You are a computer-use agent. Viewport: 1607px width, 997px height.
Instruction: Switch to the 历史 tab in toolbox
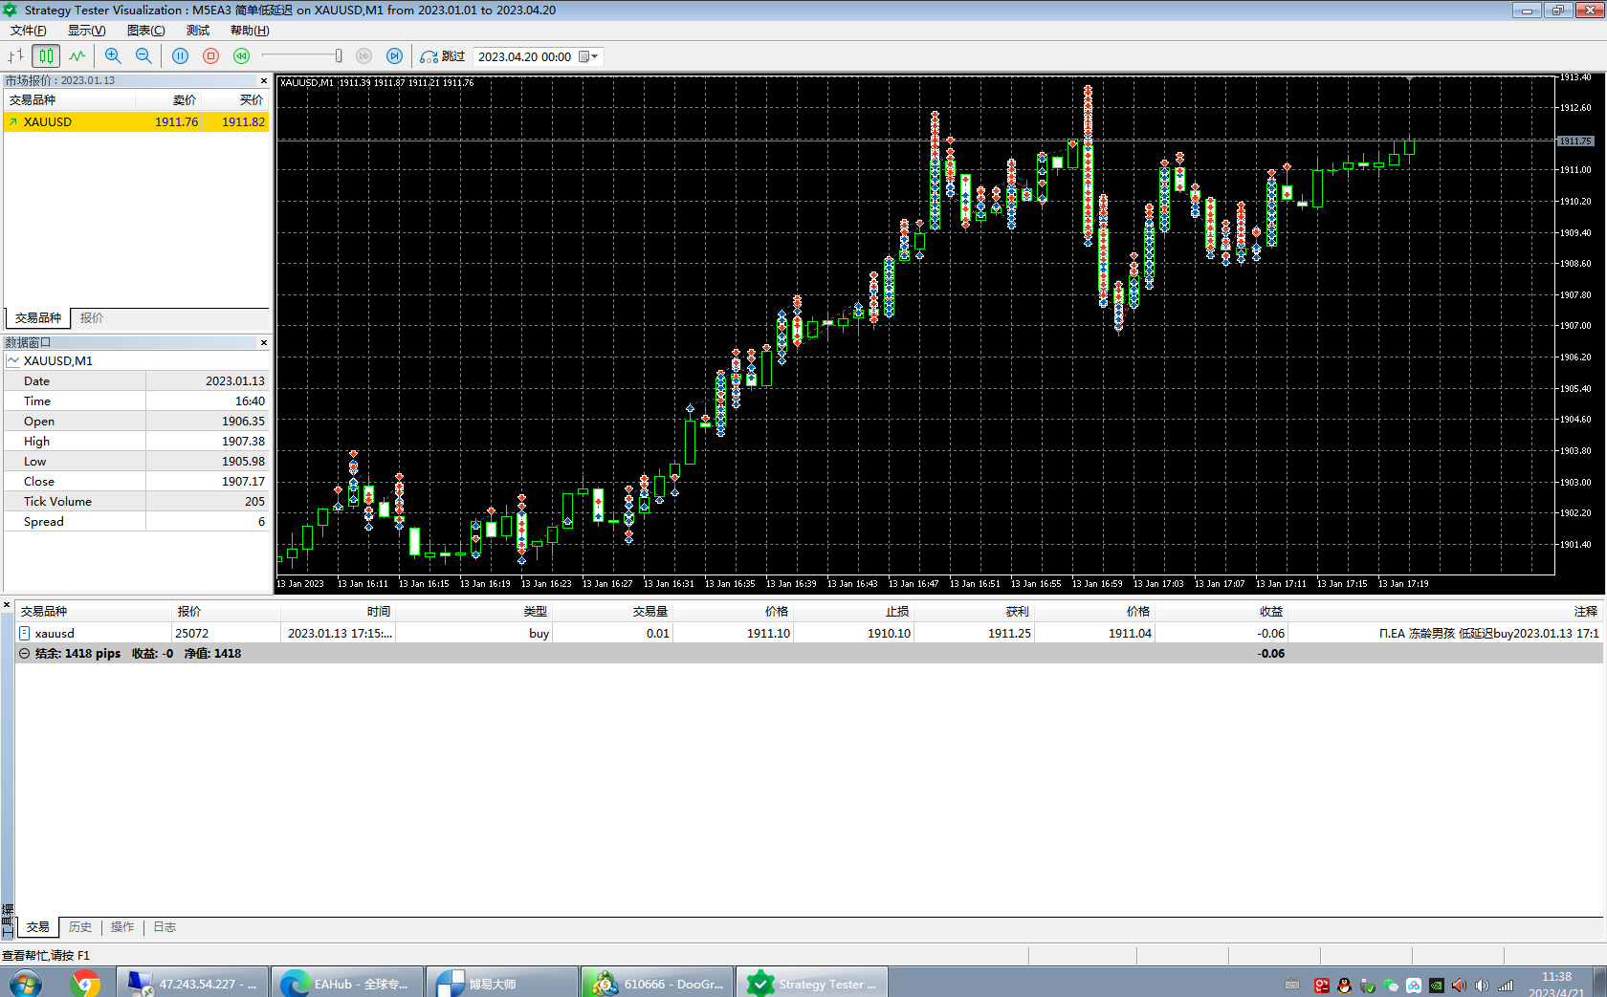tap(80, 927)
